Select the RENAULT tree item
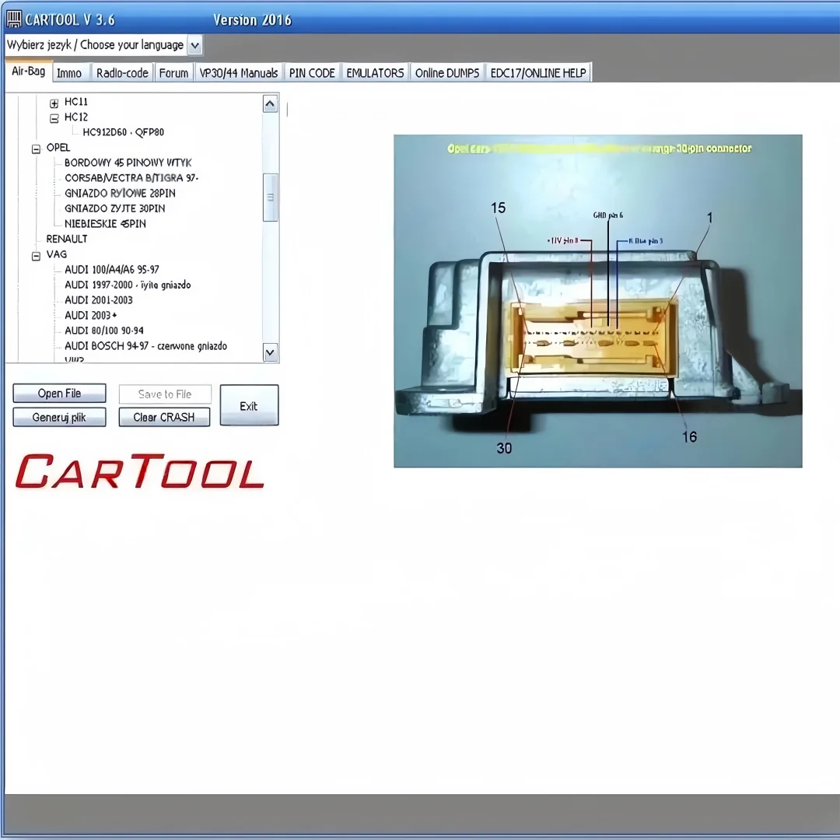 tap(66, 239)
